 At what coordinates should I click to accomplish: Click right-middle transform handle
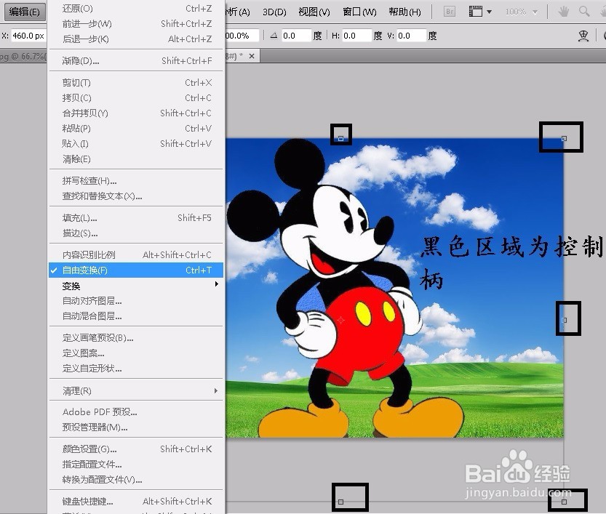565,320
